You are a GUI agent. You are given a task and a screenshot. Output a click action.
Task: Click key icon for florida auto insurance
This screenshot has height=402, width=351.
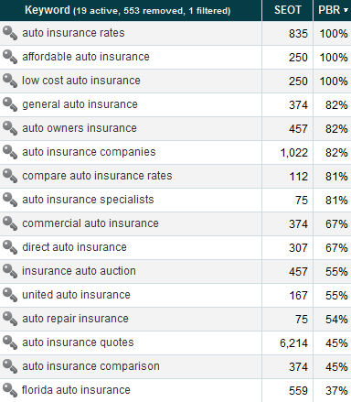point(10,390)
